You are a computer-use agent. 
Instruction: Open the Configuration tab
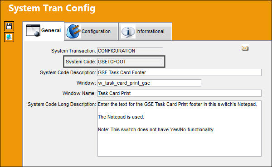tap(91, 32)
